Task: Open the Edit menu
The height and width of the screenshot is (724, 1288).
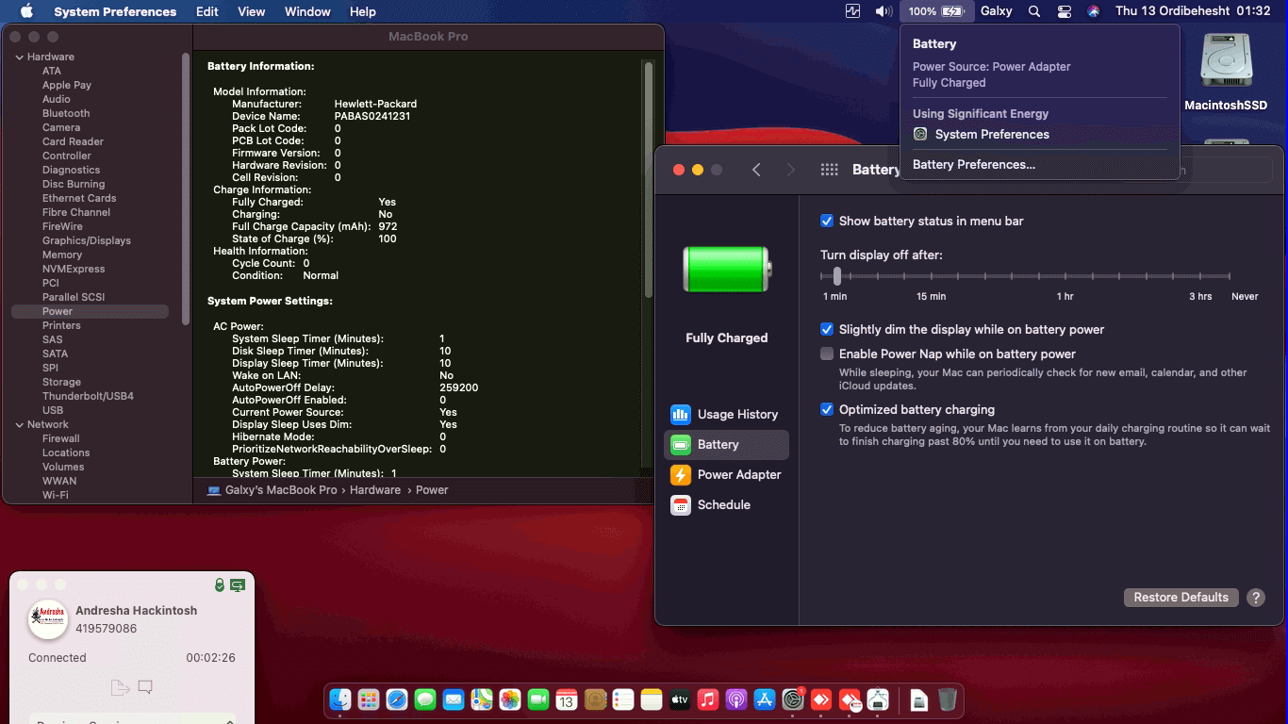Action: click(x=207, y=11)
